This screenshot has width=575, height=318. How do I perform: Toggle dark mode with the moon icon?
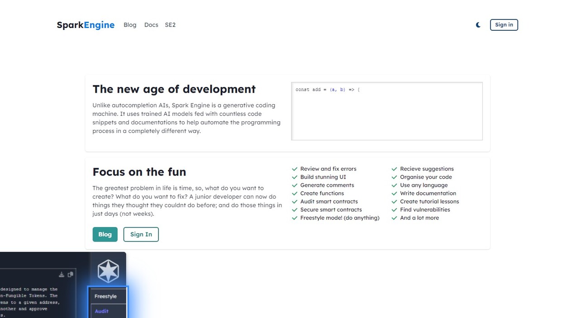pyautogui.click(x=478, y=25)
